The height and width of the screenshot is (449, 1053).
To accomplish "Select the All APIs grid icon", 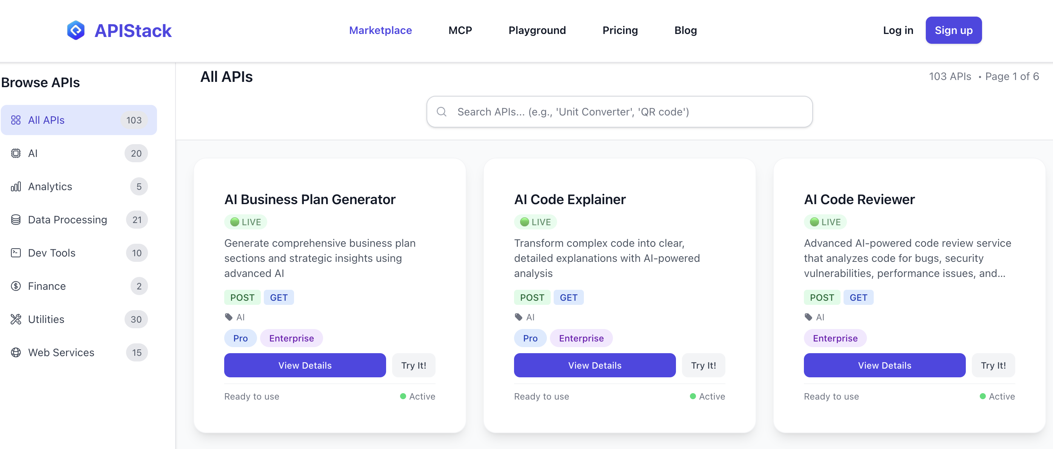I will (16, 120).
